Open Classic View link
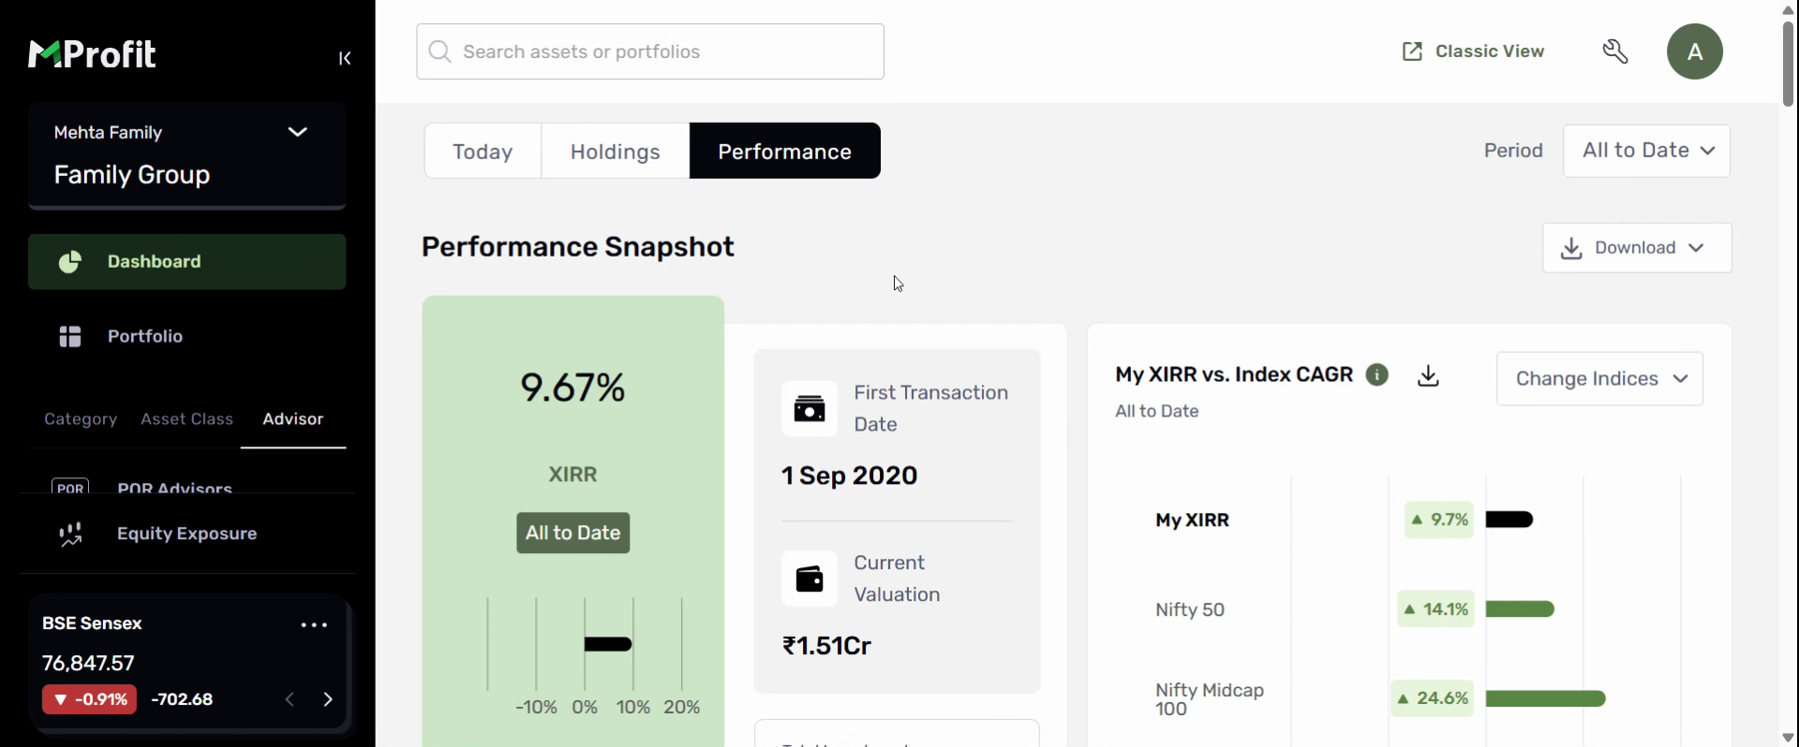Image resolution: width=1799 pixels, height=747 pixels. [x=1473, y=51]
